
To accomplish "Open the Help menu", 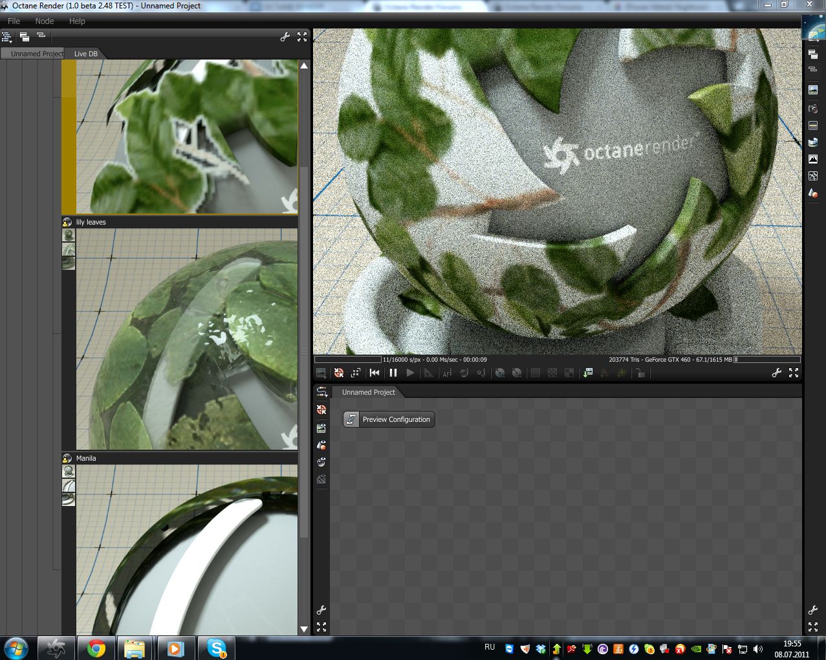I will [x=77, y=21].
